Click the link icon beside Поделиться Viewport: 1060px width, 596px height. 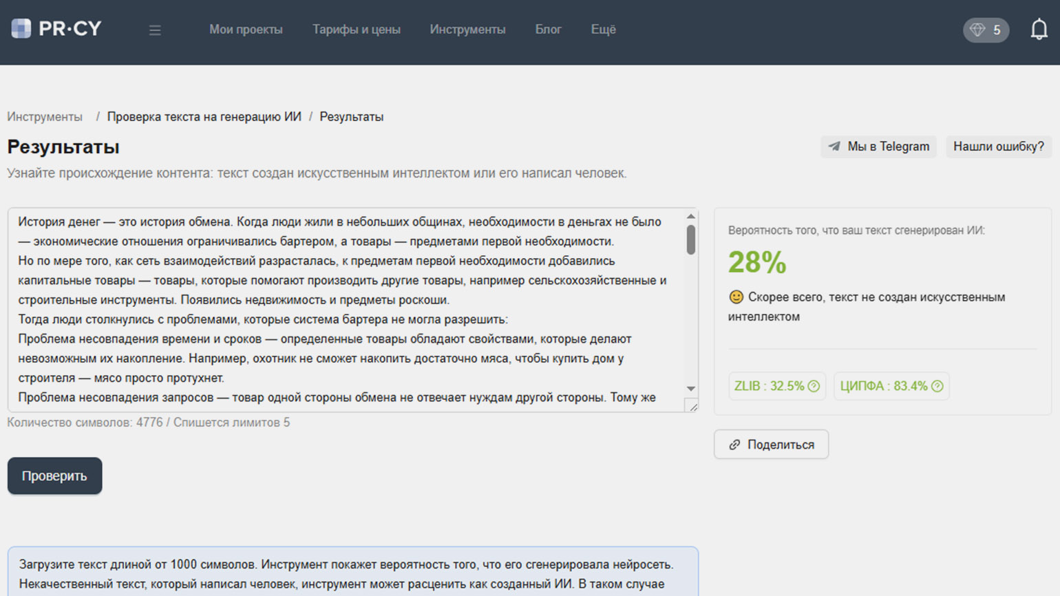pos(734,445)
